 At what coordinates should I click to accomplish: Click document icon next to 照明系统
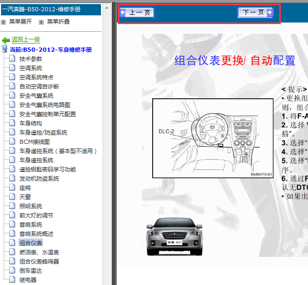click(12, 206)
